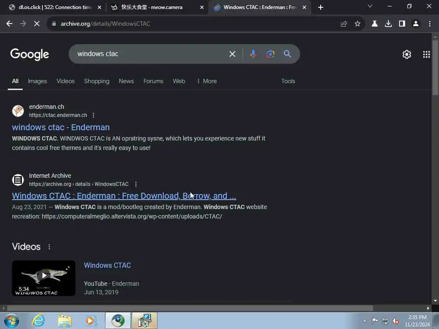Select the All search filter
Screen dimensions: 439x329
click(15, 81)
